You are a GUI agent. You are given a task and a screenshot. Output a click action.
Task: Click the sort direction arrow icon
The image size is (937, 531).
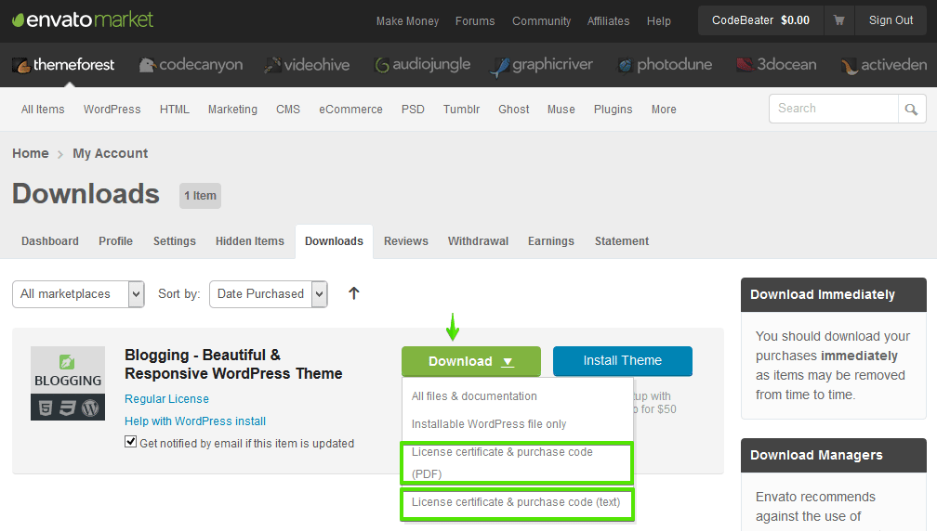click(353, 293)
